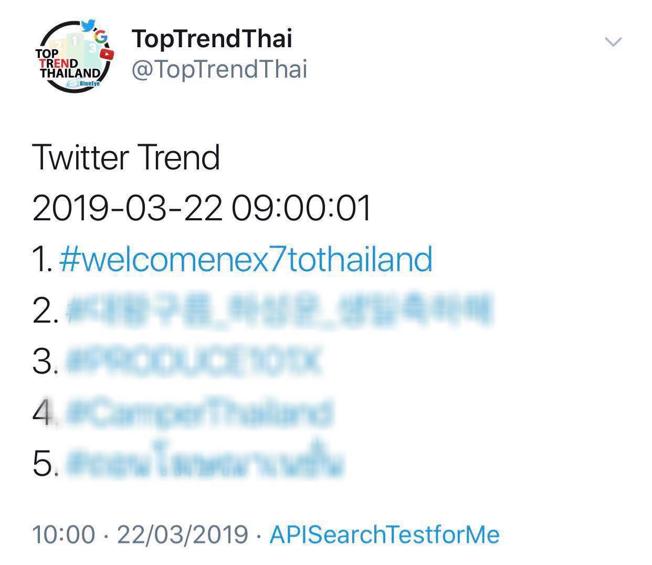Expand the tweet options chevron

(x=613, y=42)
